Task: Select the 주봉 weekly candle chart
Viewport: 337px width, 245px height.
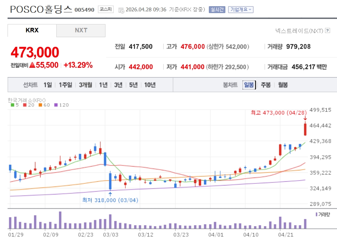Action: [x=266, y=85]
